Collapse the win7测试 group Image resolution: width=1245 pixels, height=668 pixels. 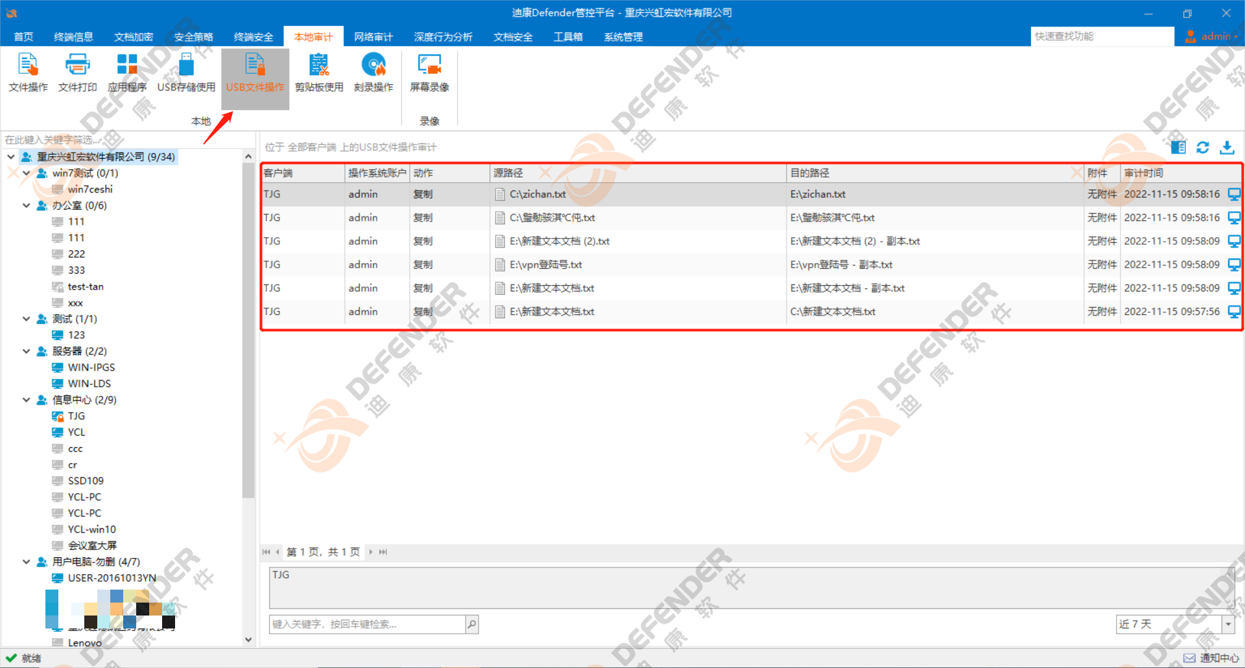pyautogui.click(x=27, y=173)
